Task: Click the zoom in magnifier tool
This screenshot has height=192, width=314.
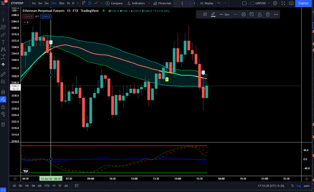Action: (3, 82)
